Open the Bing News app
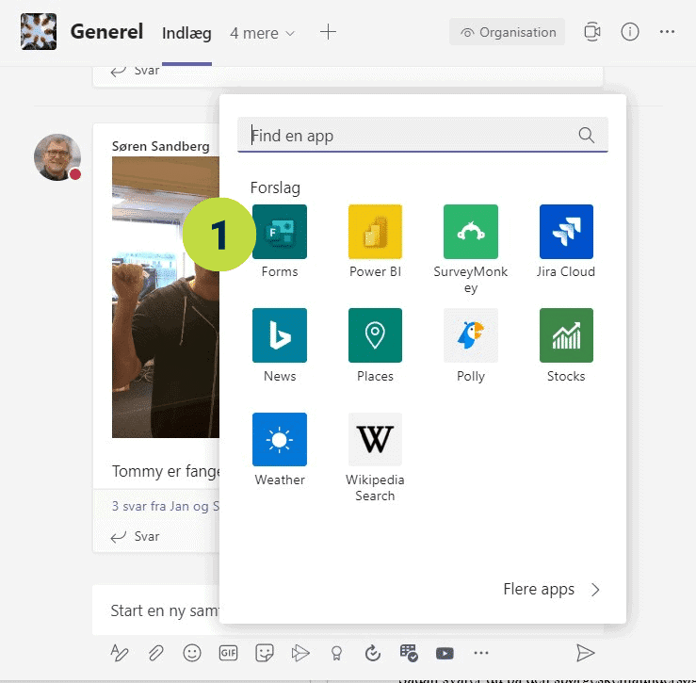The width and height of the screenshot is (696, 683). click(x=279, y=335)
